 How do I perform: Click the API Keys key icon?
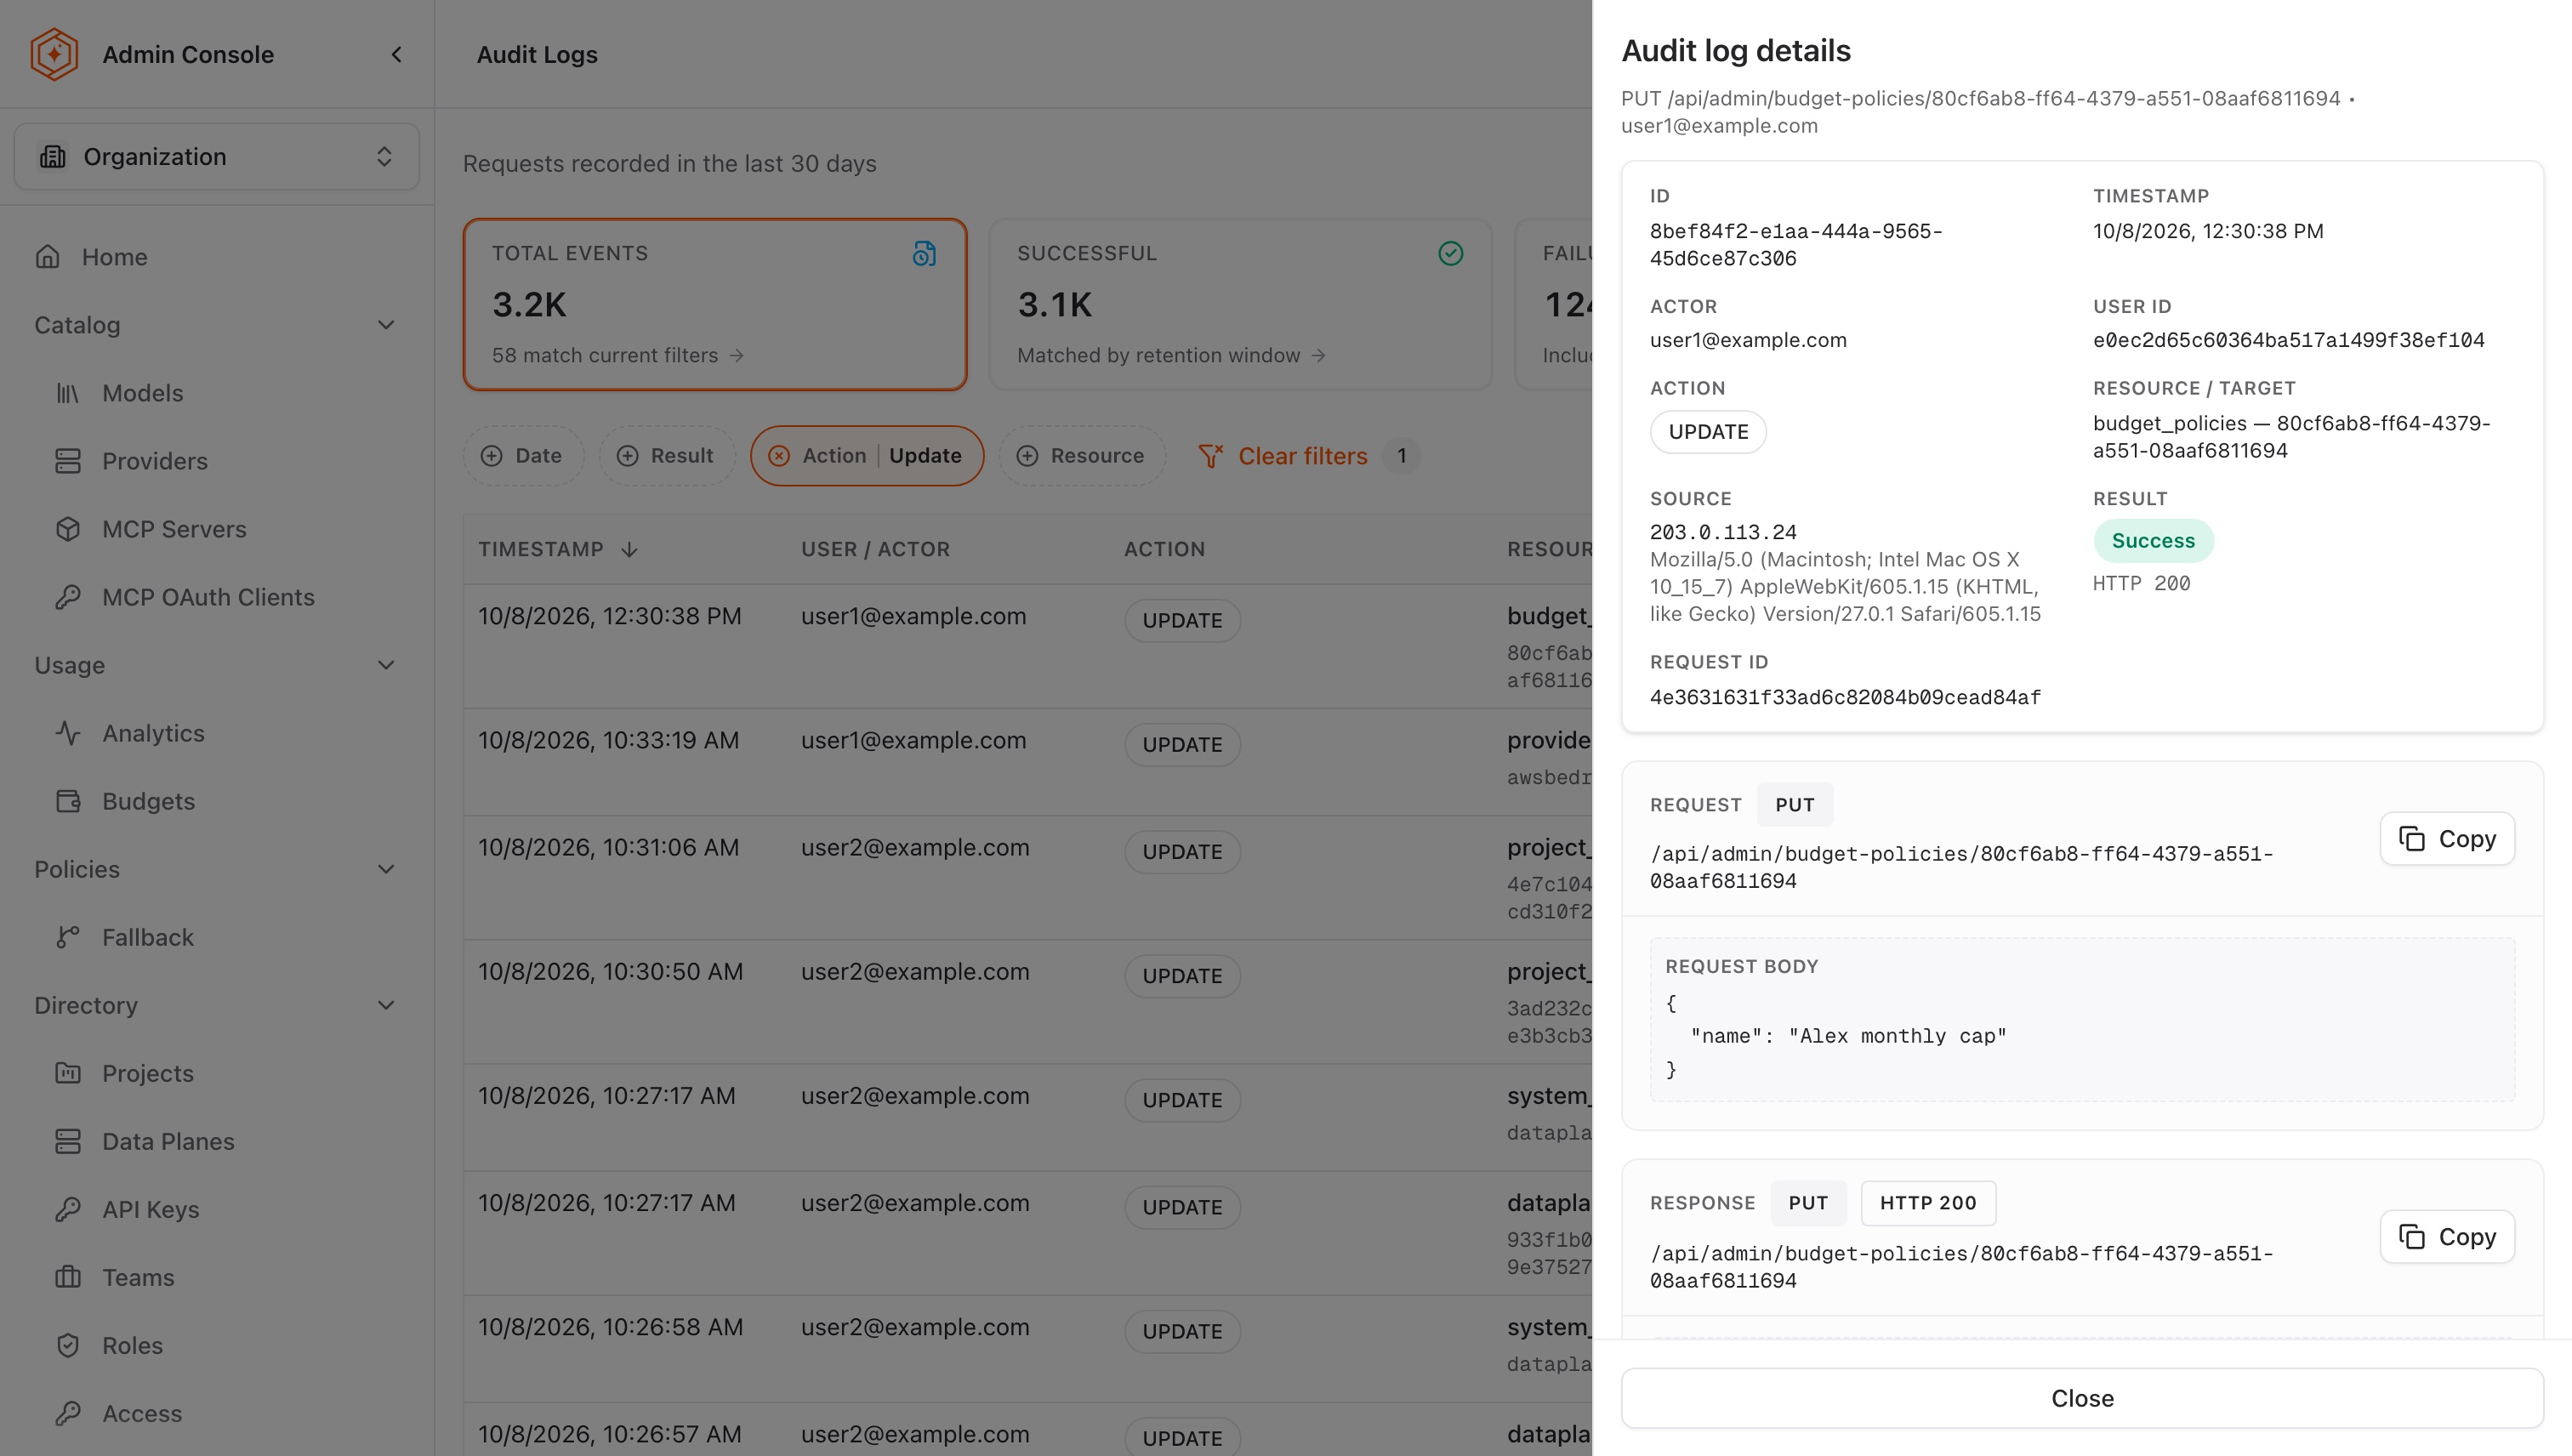tap(68, 1209)
